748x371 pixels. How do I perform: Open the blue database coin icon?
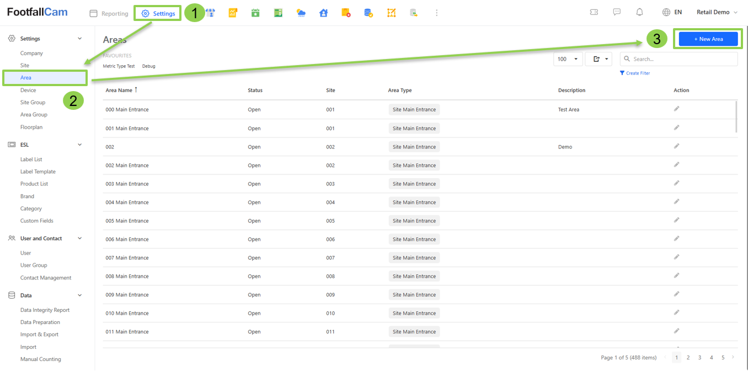[x=368, y=13]
